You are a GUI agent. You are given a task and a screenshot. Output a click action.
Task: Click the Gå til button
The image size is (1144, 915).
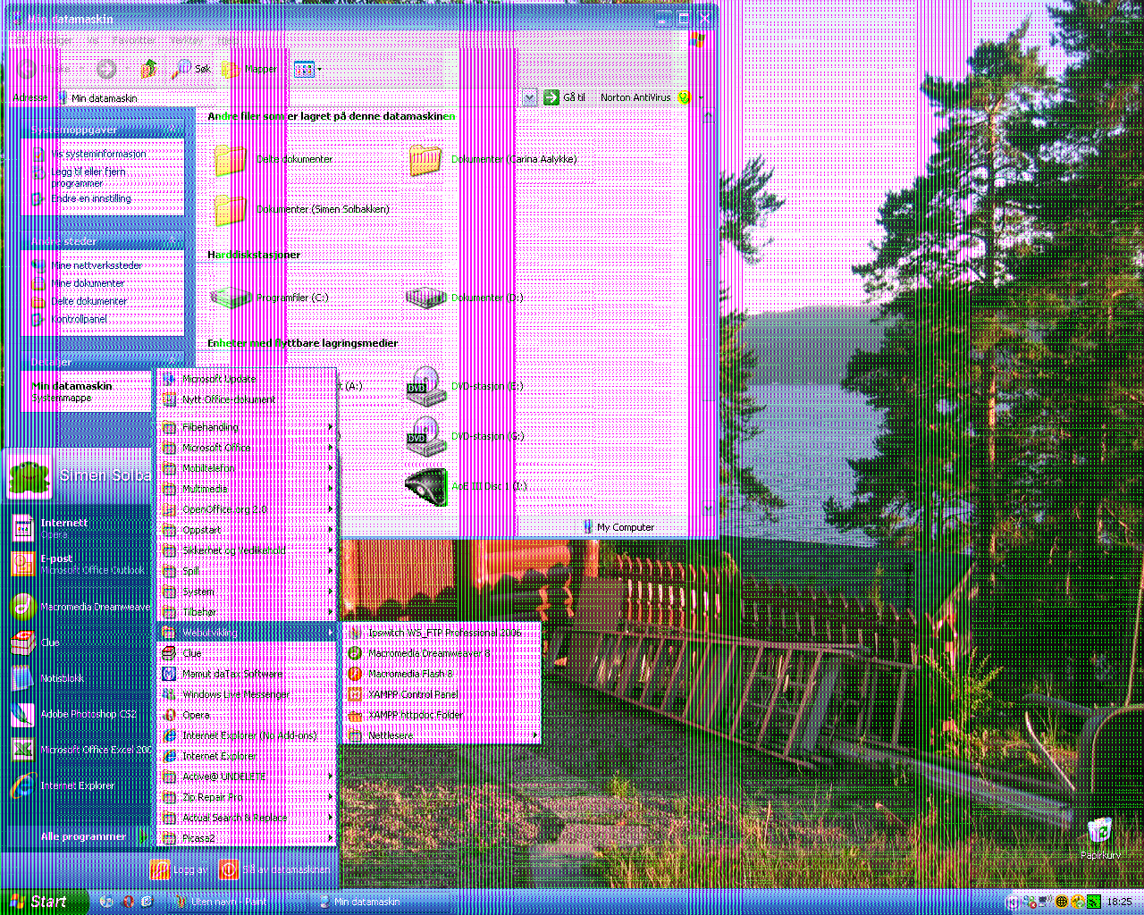pyautogui.click(x=565, y=97)
